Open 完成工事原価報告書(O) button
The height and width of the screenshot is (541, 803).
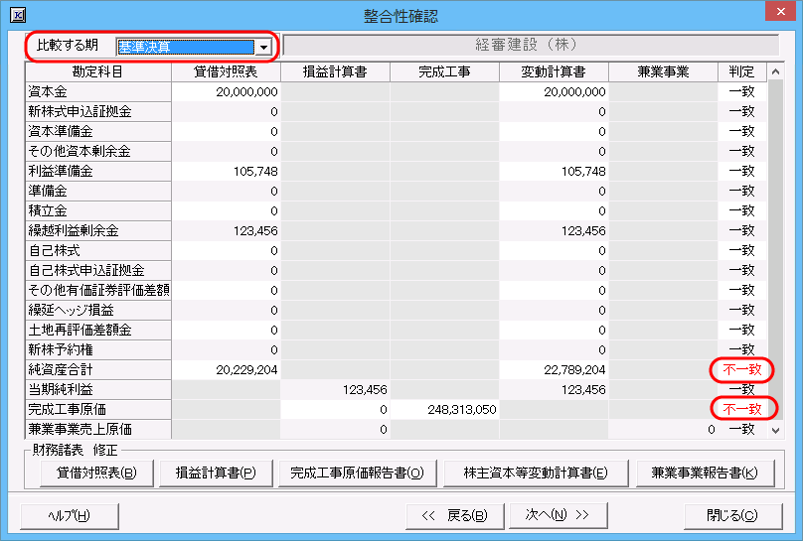[357, 473]
